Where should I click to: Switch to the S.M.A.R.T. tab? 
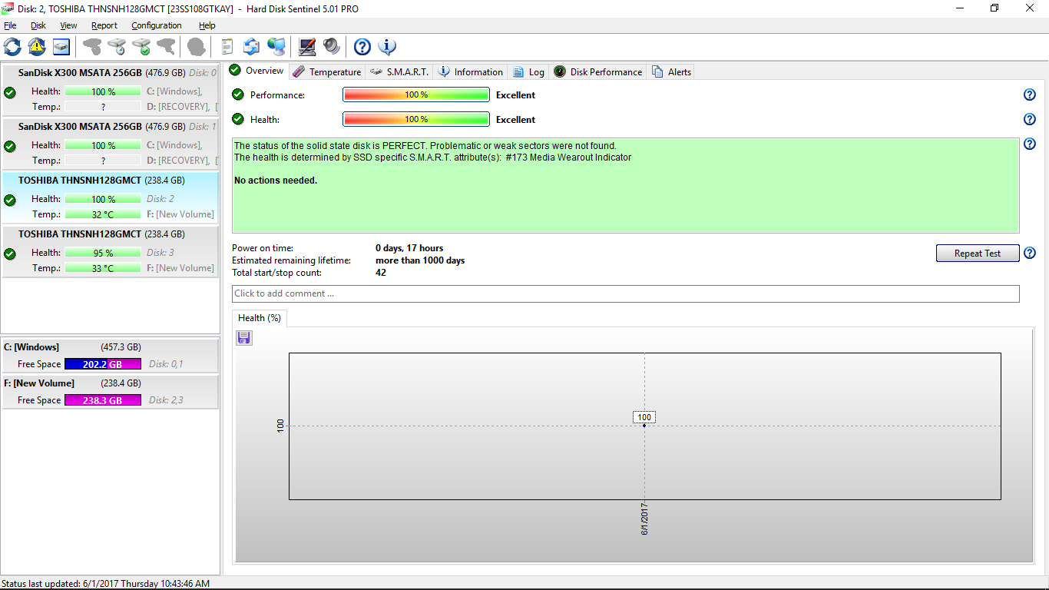tap(399, 71)
